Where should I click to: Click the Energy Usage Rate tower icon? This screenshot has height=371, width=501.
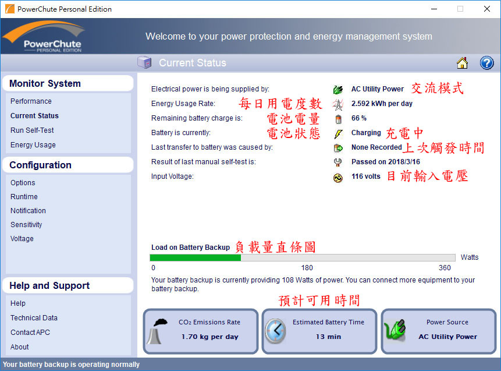(338, 104)
